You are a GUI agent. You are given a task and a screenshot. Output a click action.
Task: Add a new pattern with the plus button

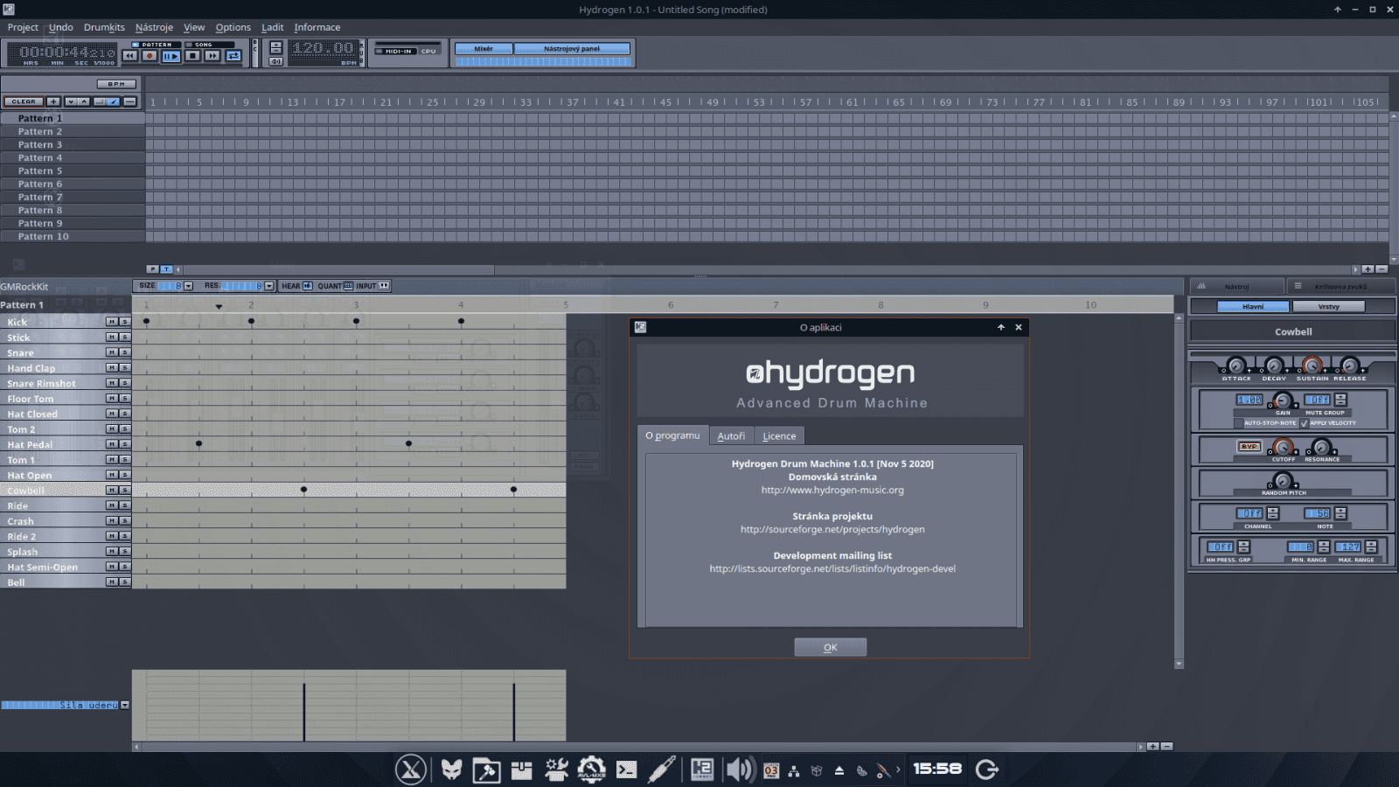click(53, 101)
